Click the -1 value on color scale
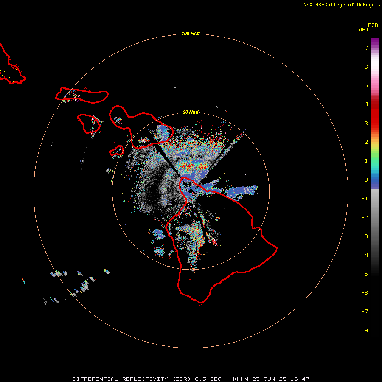This screenshot has height=382, width=382. (365, 199)
